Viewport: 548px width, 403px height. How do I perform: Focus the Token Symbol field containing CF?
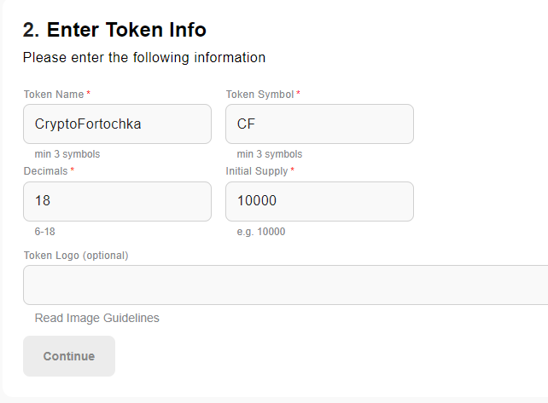319,124
